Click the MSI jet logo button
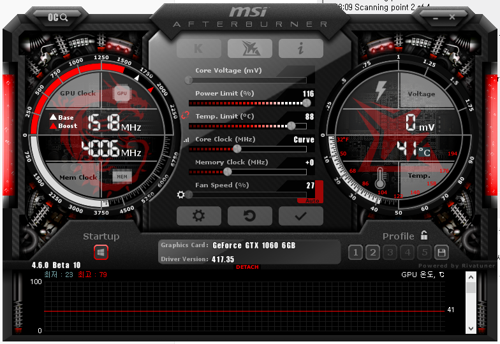Viewport: 500px width, 344px height. point(250,48)
